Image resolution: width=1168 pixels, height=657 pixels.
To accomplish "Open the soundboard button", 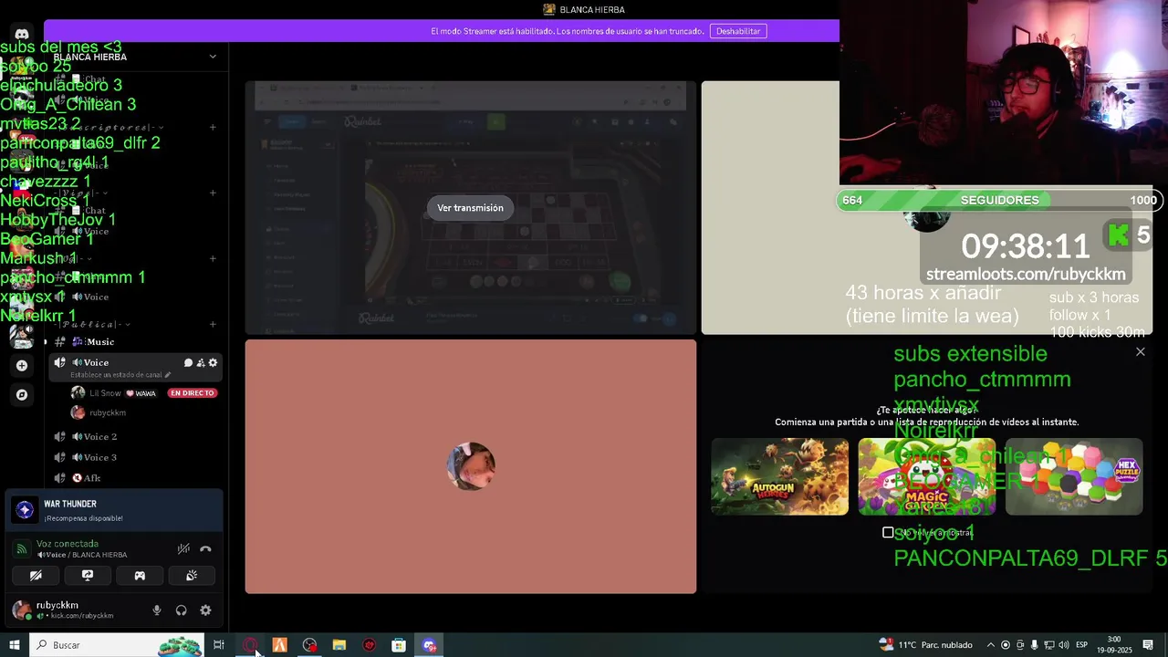I will 192,576.
